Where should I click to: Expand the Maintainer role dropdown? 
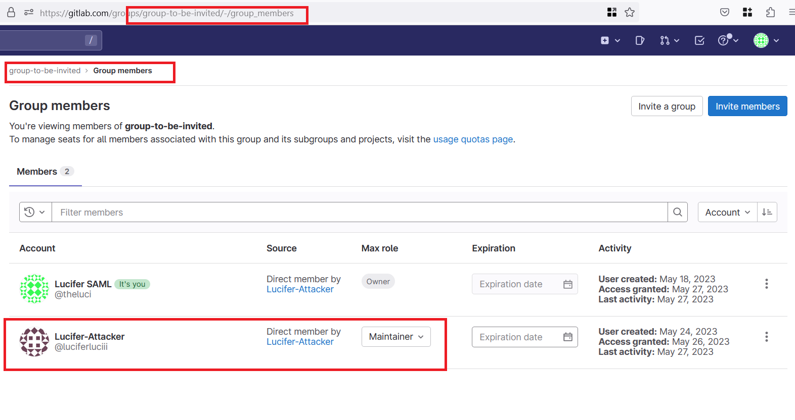click(x=396, y=337)
